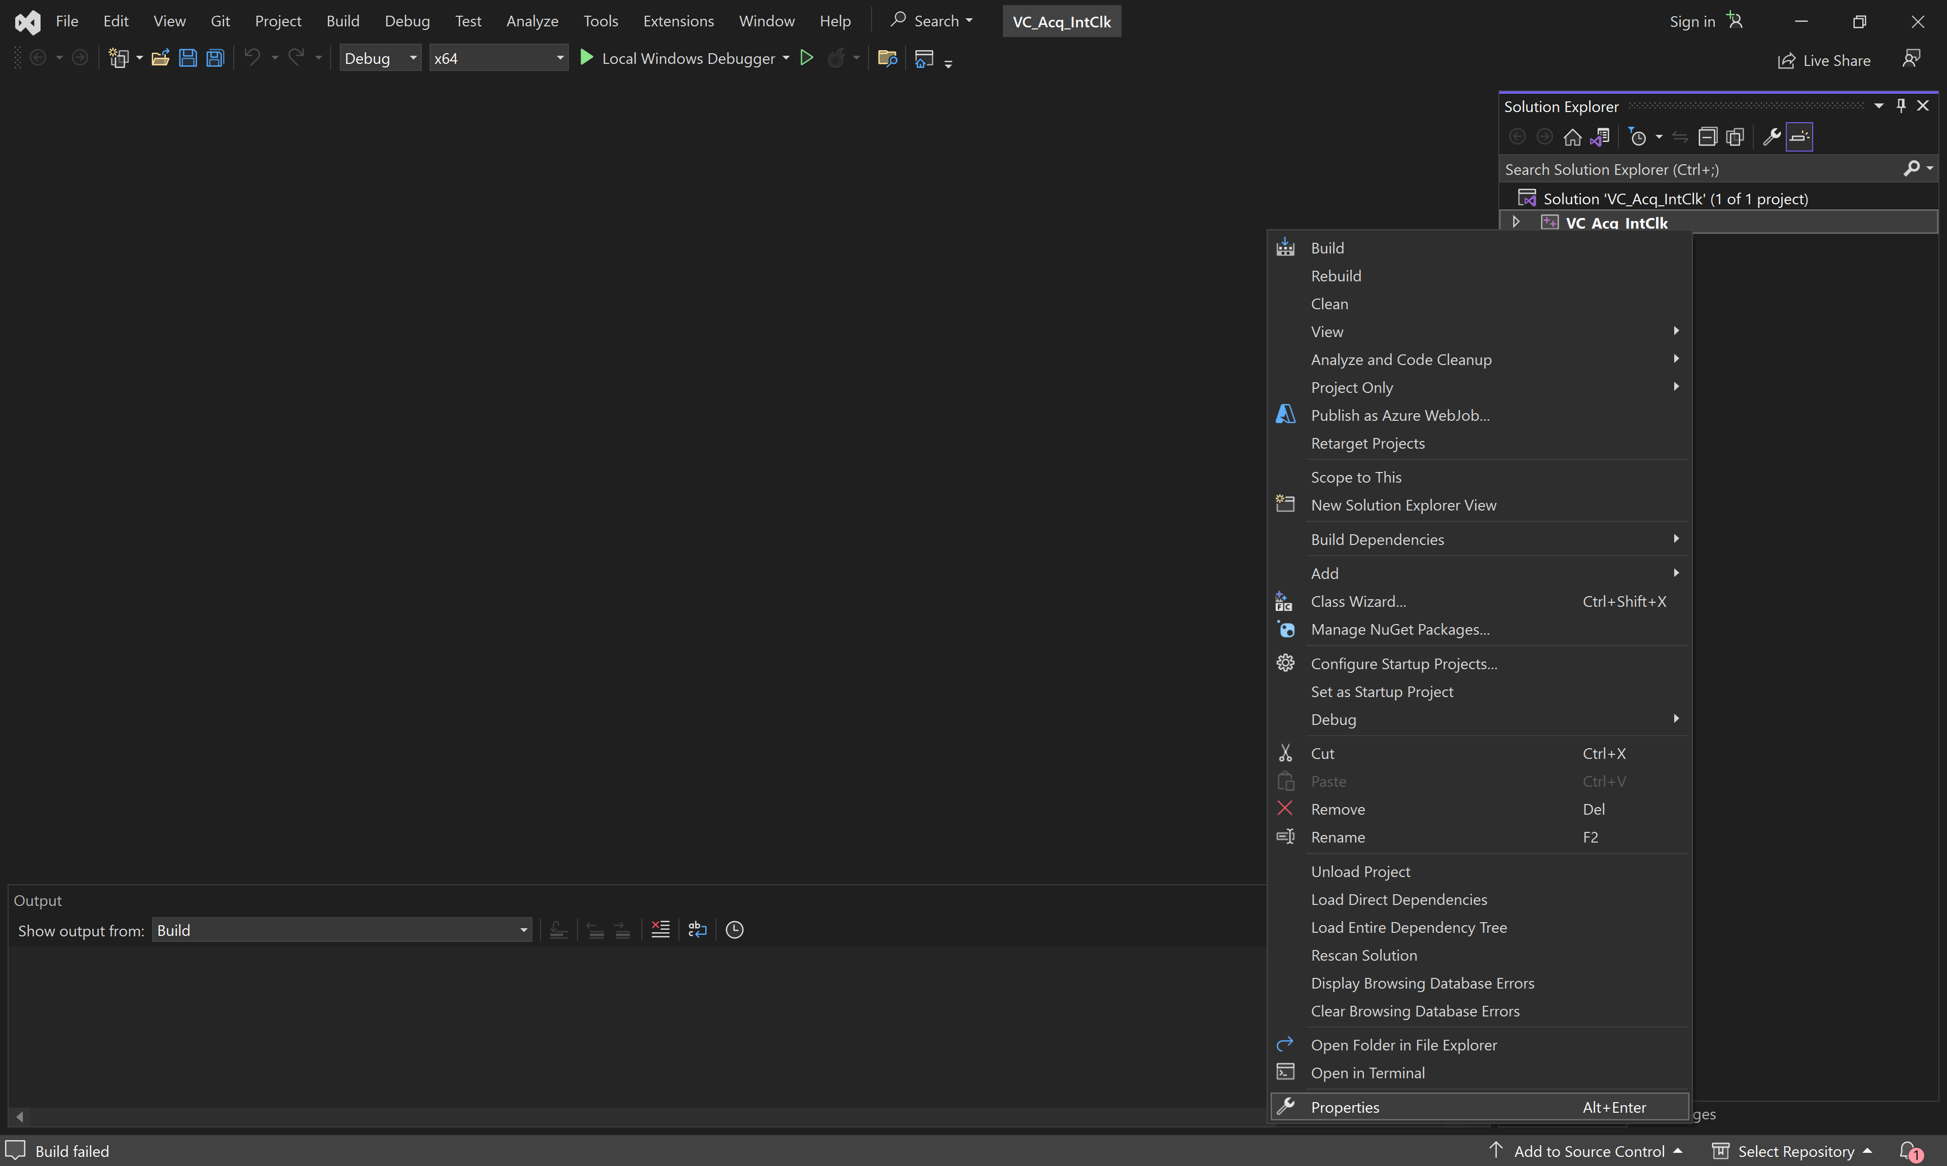Click the Azure icon beside Publish as WebJob
The height and width of the screenshot is (1166, 1947).
[x=1285, y=415]
